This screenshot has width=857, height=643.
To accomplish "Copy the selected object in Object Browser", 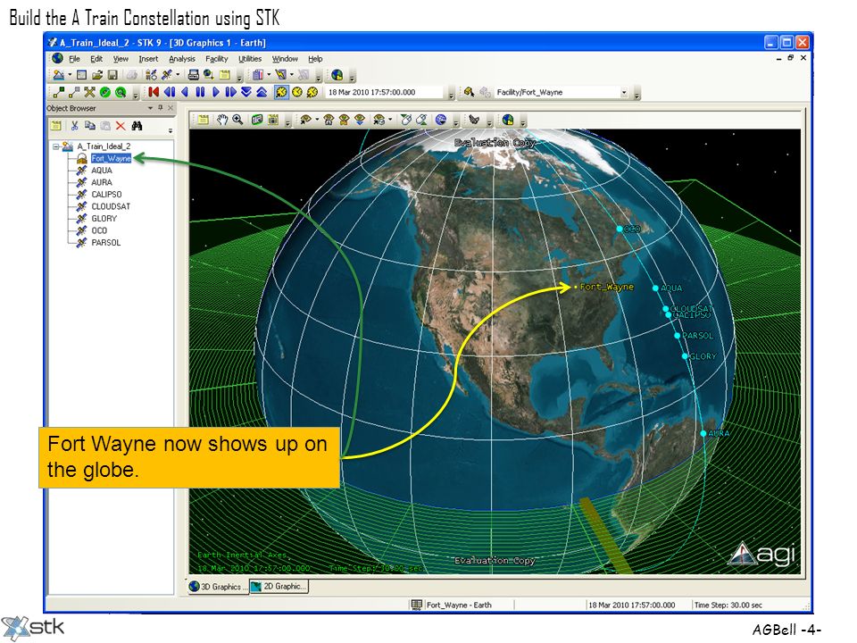I will (89, 126).
